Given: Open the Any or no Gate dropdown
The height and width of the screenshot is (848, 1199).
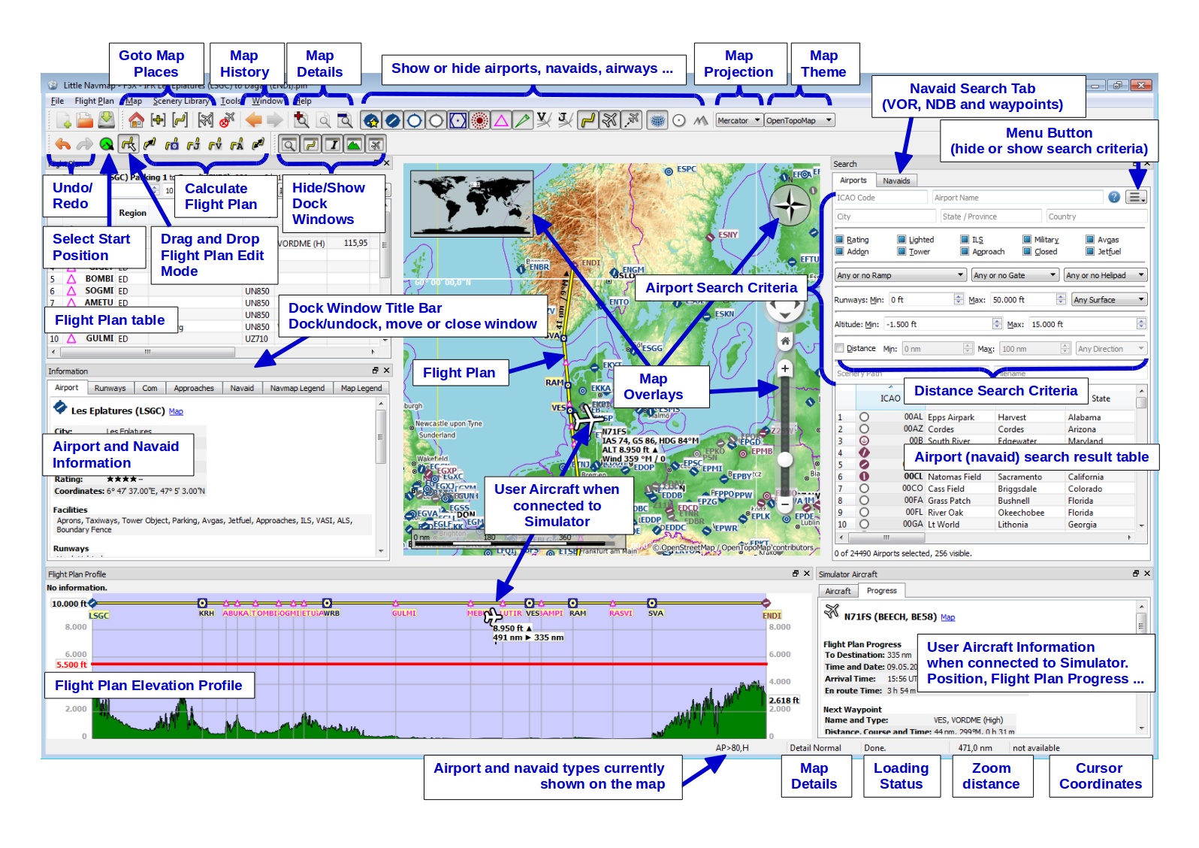Looking at the screenshot, I should point(1015,275).
